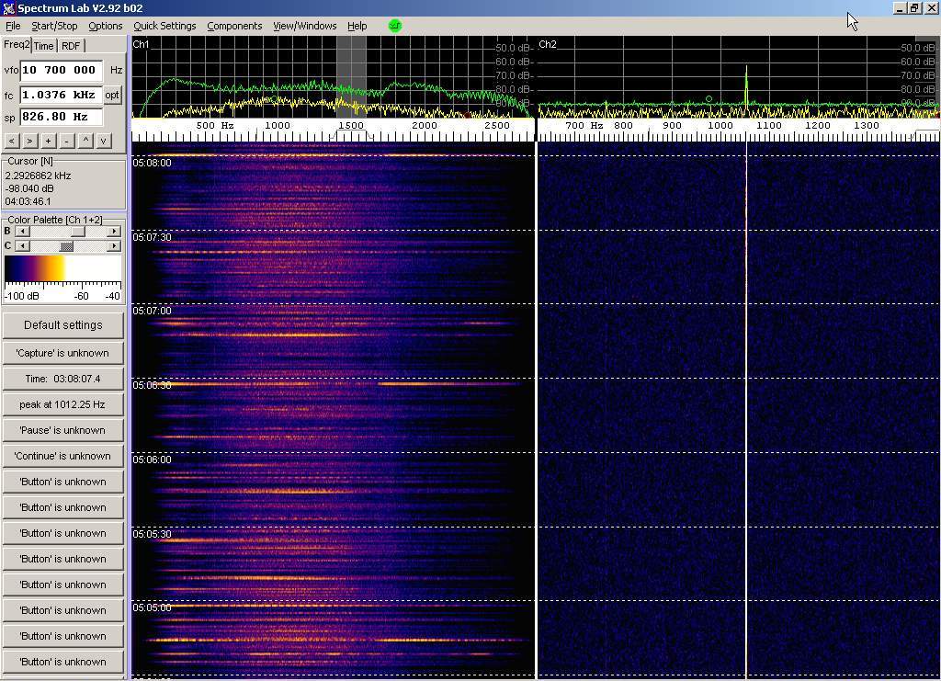Screen dimensions: 941x681
Task: Click the right arrow frequency shift button
Action: pos(29,141)
